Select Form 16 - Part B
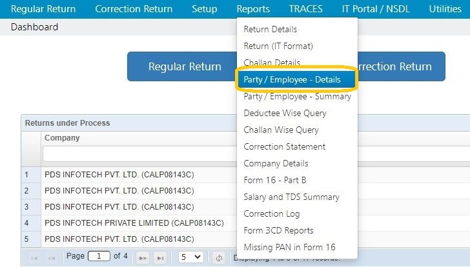The height and width of the screenshot is (267, 470). coord(274,180)
